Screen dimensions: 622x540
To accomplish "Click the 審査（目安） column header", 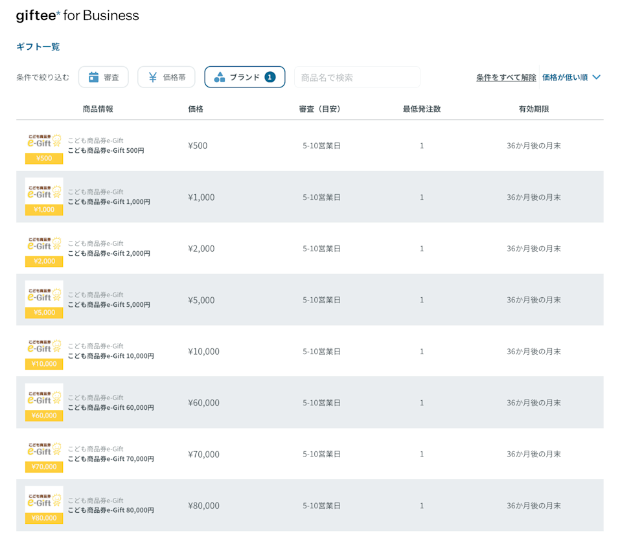I will click(319, 109).
